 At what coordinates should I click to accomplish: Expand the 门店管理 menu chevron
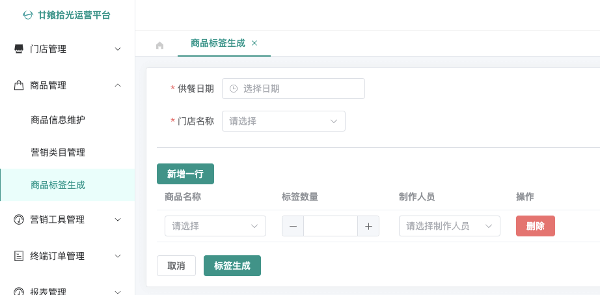point(118,49)
